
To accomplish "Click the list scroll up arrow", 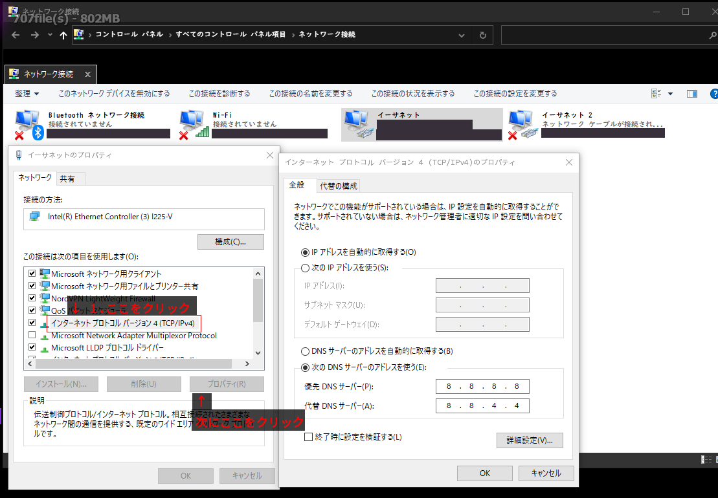I will pos(258,274).
